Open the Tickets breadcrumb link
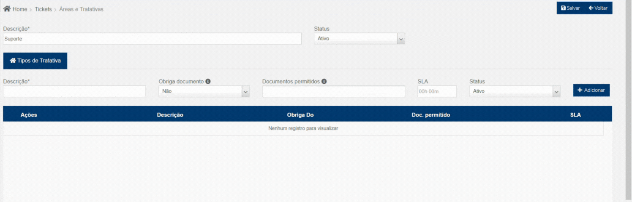632x202 pixels. [x=43, y=9]
